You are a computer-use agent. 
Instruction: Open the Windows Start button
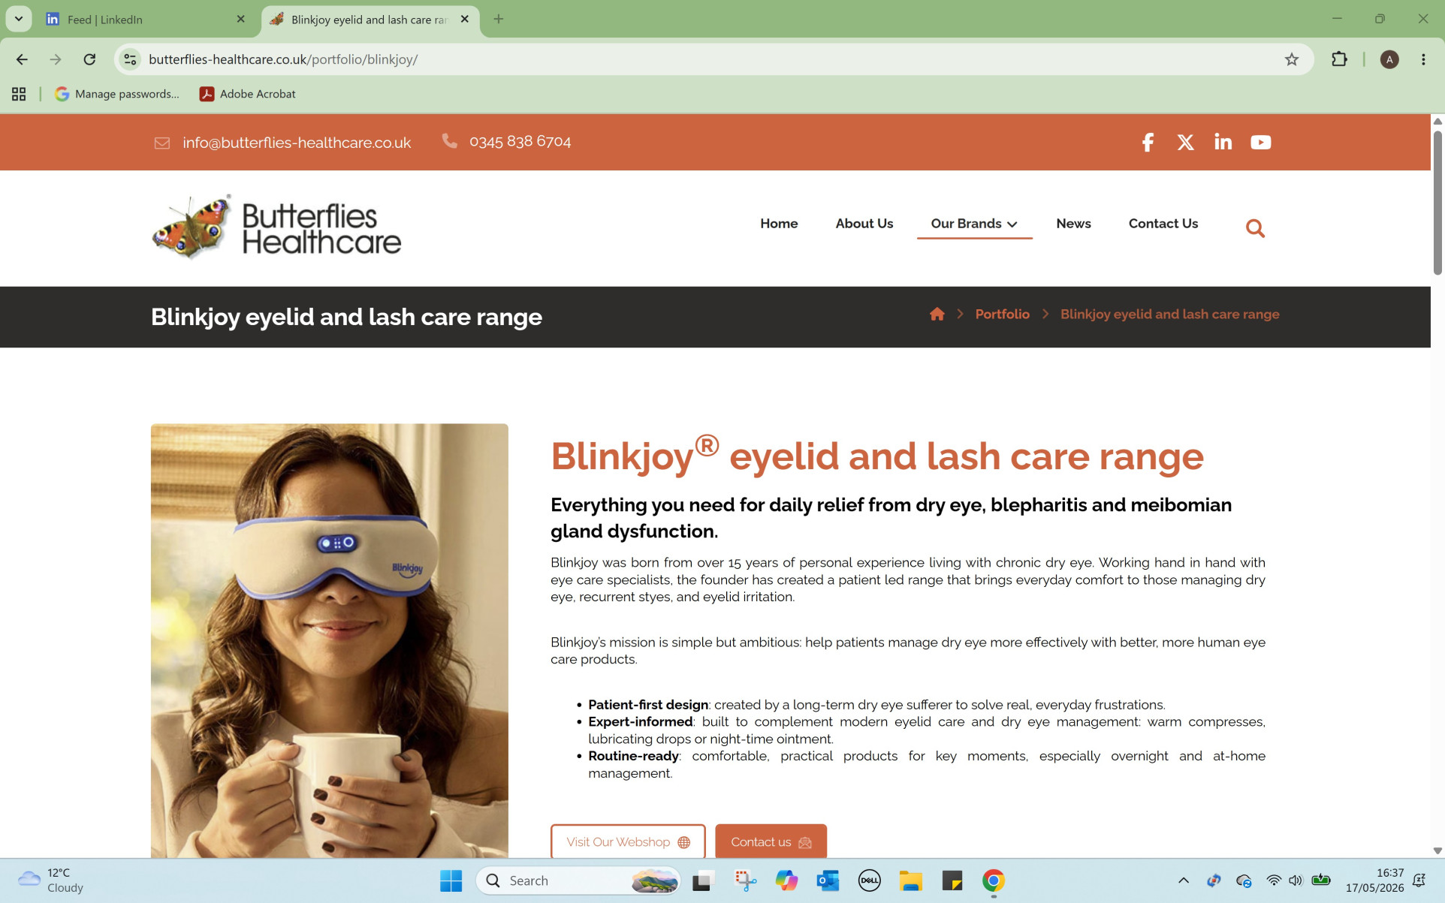coord(451,880)
